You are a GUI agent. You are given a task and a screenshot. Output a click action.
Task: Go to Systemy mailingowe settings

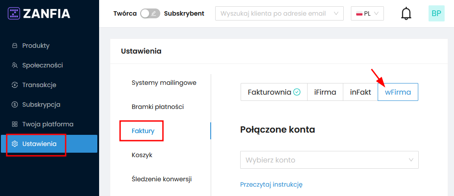(164, 83)
